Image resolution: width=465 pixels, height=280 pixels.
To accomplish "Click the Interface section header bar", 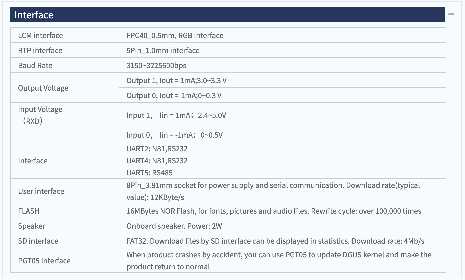I will (x=228, y=15).
